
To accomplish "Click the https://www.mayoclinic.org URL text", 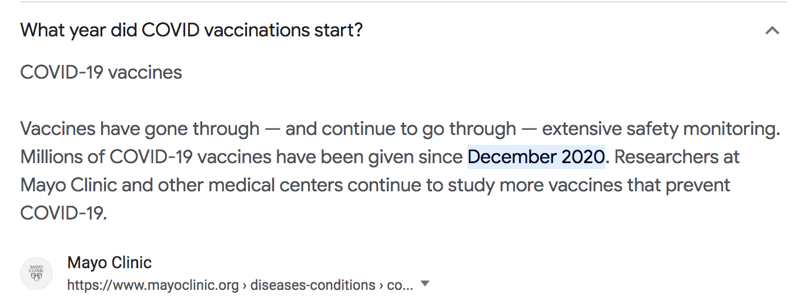I will coord(153,286).
